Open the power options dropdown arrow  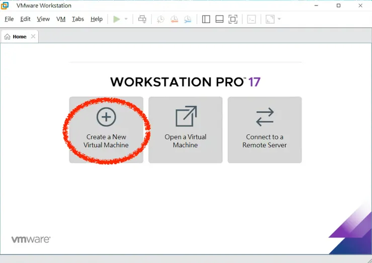coord(126,19)
